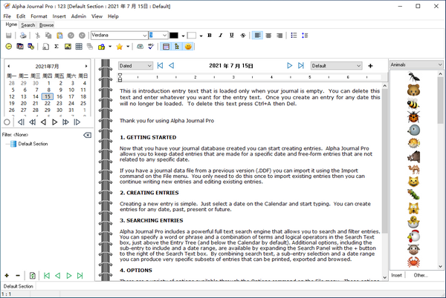Click the black font color swatch
Screen dimensions: 446x298
(x=174, y=35)
